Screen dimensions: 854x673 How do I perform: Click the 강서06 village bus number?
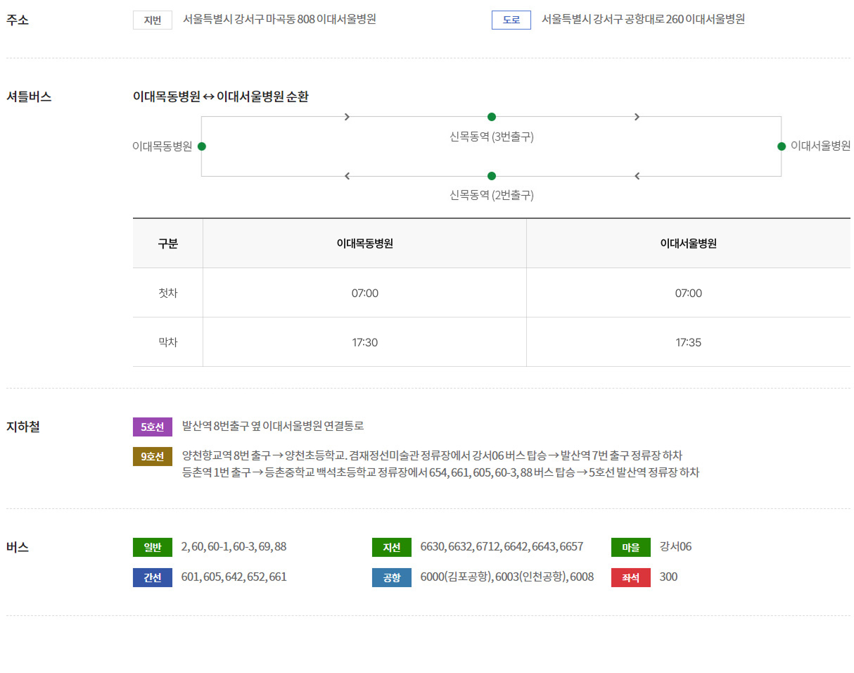click(676, 546)
